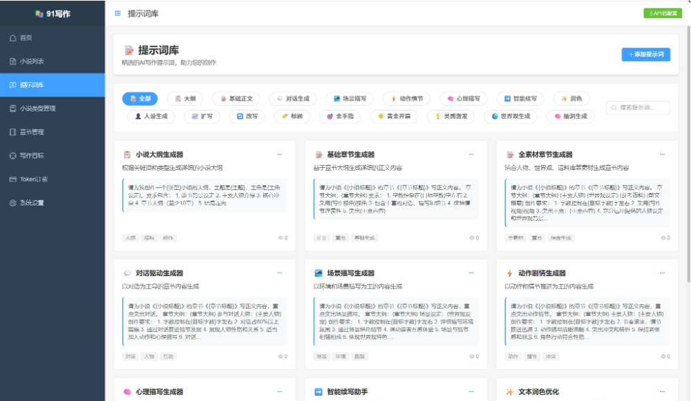Open 小说列表 in the sidebar
This screenshot has width=691, height=401.
pyautogui.click(x=31, y=61)
